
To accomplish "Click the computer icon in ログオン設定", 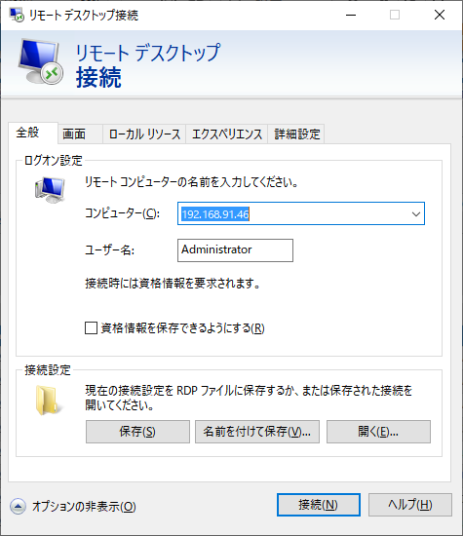I will click(x=50, y=190).
